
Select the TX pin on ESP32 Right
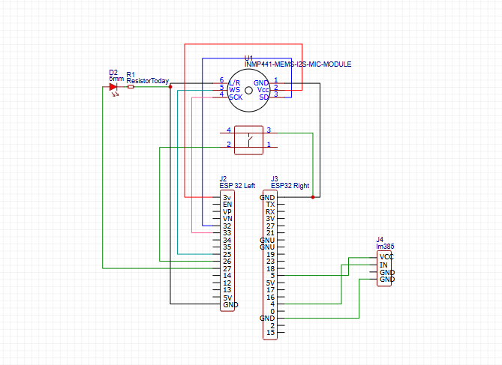point(270,205)
